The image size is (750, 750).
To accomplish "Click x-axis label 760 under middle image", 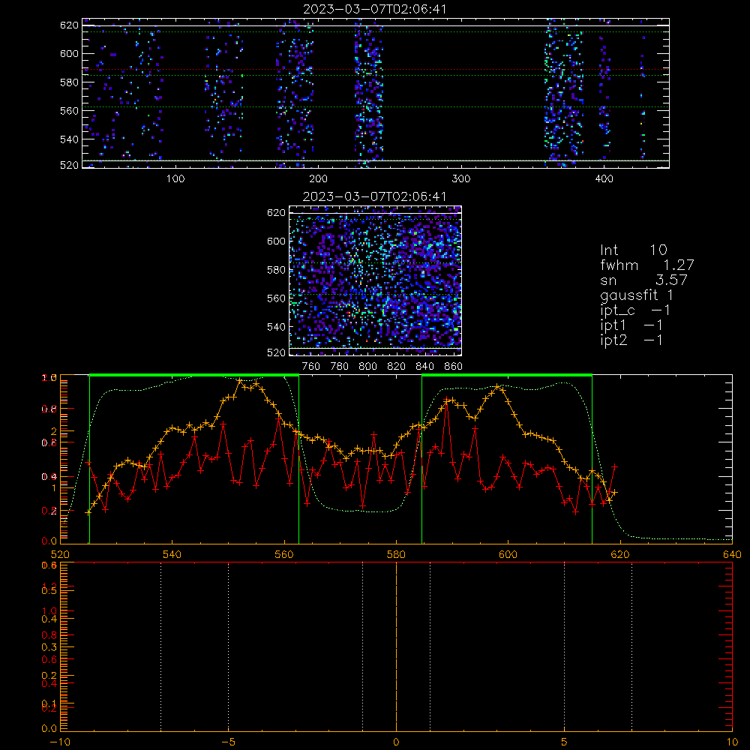I will click(311, 367).
